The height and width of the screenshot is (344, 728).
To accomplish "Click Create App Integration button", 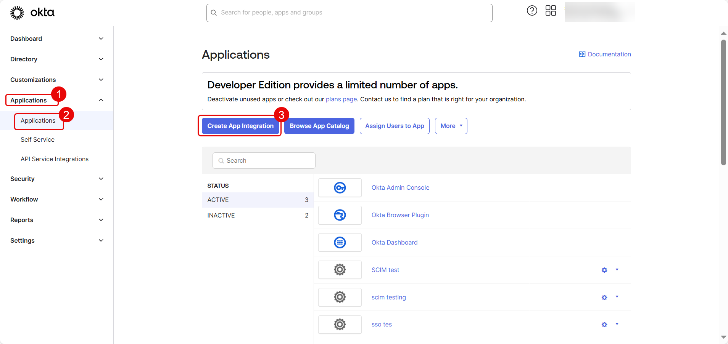I will pyautogui.click(x=240, y=126).
